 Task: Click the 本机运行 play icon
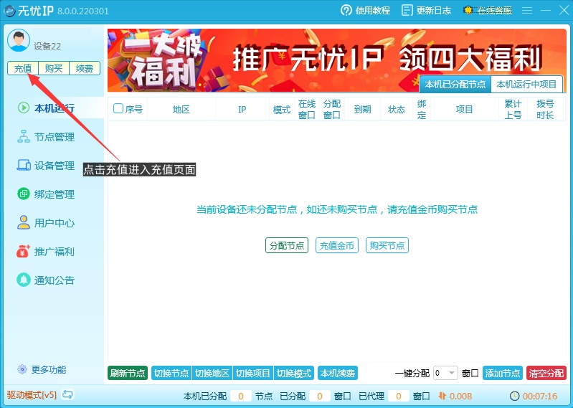(24, 108)
